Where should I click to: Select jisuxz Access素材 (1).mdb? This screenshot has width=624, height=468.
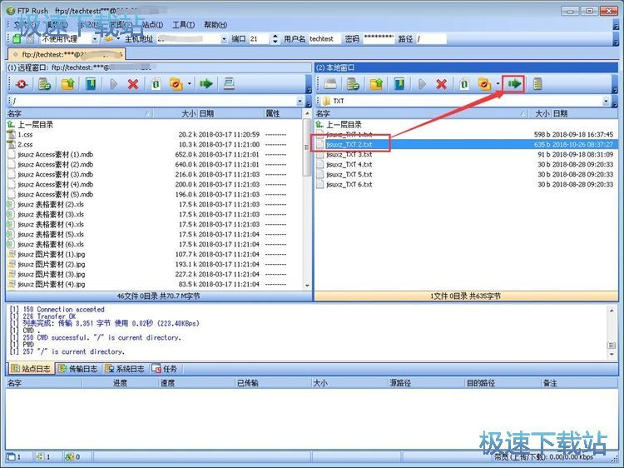coord(55,155)
